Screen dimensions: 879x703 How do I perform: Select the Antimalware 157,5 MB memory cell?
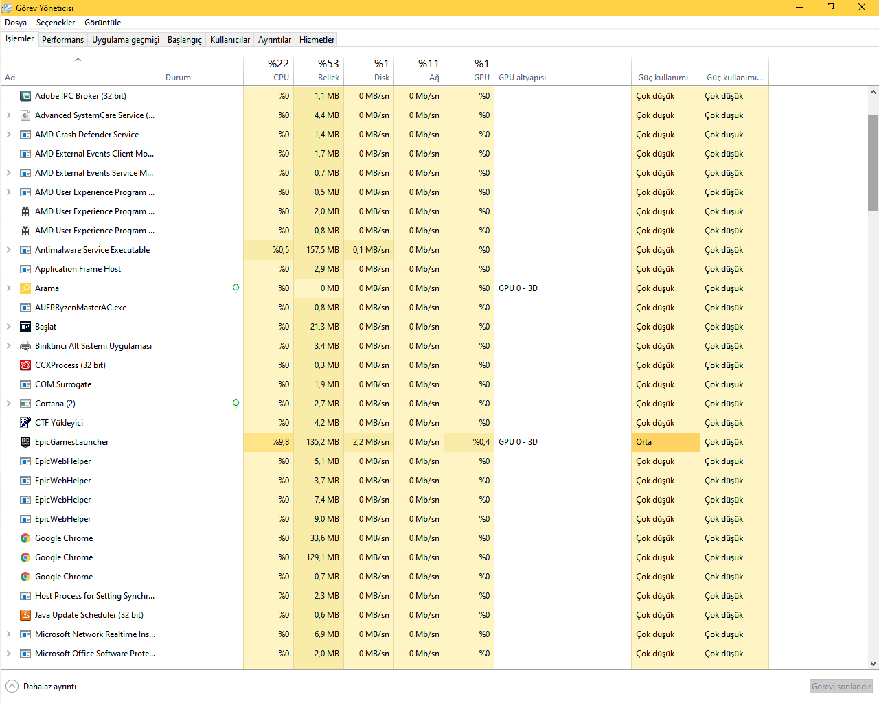click(319, 250)
